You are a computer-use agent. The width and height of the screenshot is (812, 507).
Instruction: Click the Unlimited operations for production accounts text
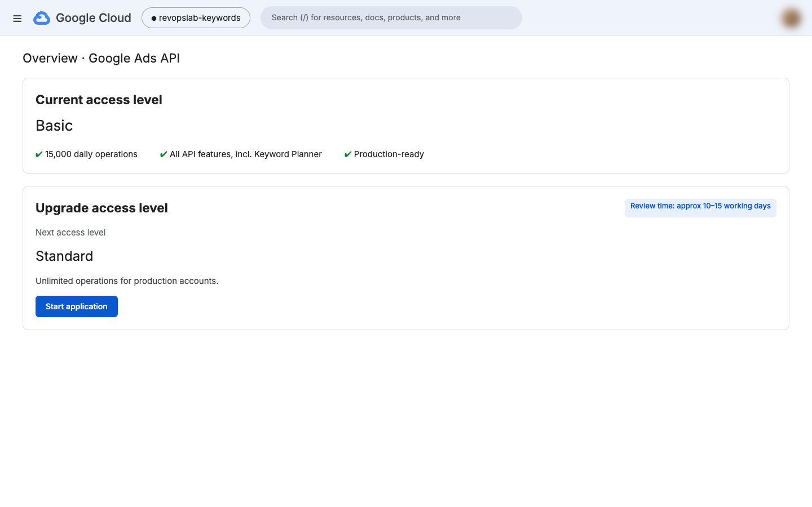[x=127, y=281]
